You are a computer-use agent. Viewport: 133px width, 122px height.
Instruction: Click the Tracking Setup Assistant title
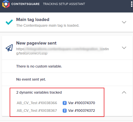64,4
